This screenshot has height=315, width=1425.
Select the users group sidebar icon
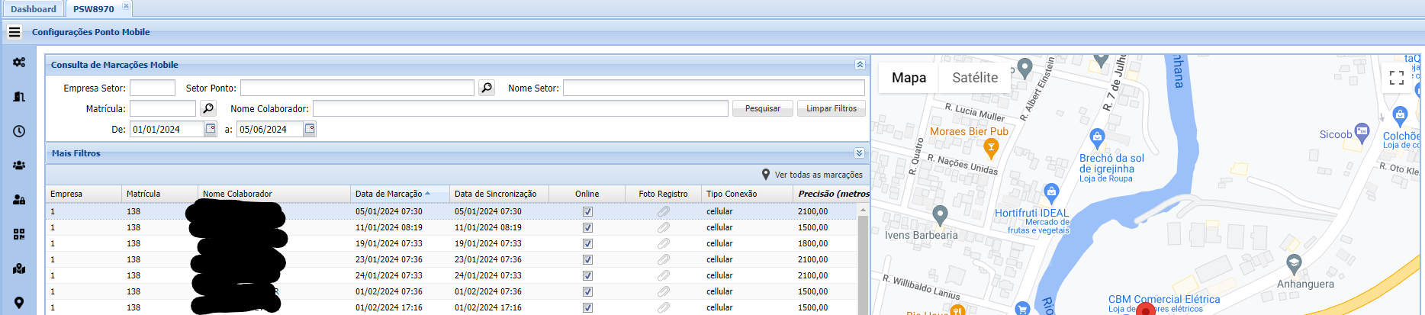19,166
